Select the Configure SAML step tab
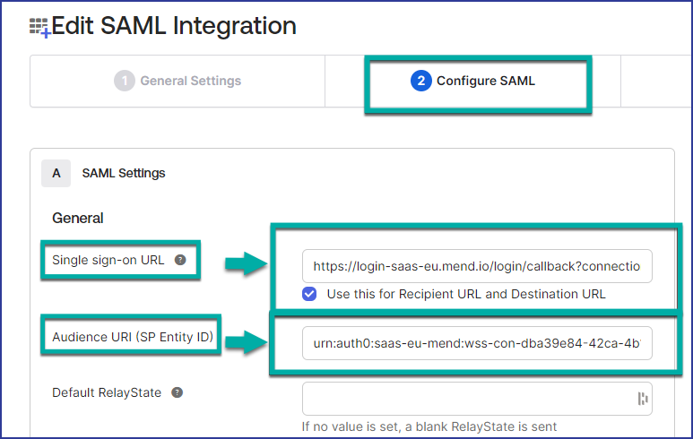This screenshot has width=693, height=439. tap(475, 81)
